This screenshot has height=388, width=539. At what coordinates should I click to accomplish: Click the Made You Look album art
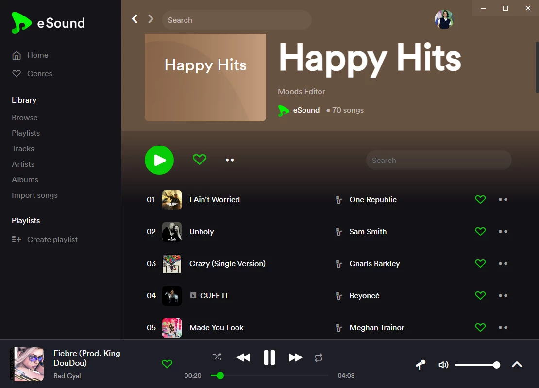coord(172,327)
